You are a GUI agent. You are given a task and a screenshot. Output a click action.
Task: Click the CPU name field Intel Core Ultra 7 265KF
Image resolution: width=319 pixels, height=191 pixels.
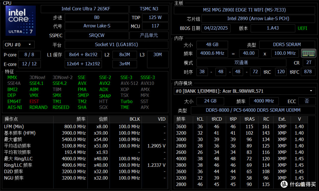[85, 9]
